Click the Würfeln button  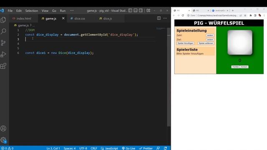coord(235,67)
